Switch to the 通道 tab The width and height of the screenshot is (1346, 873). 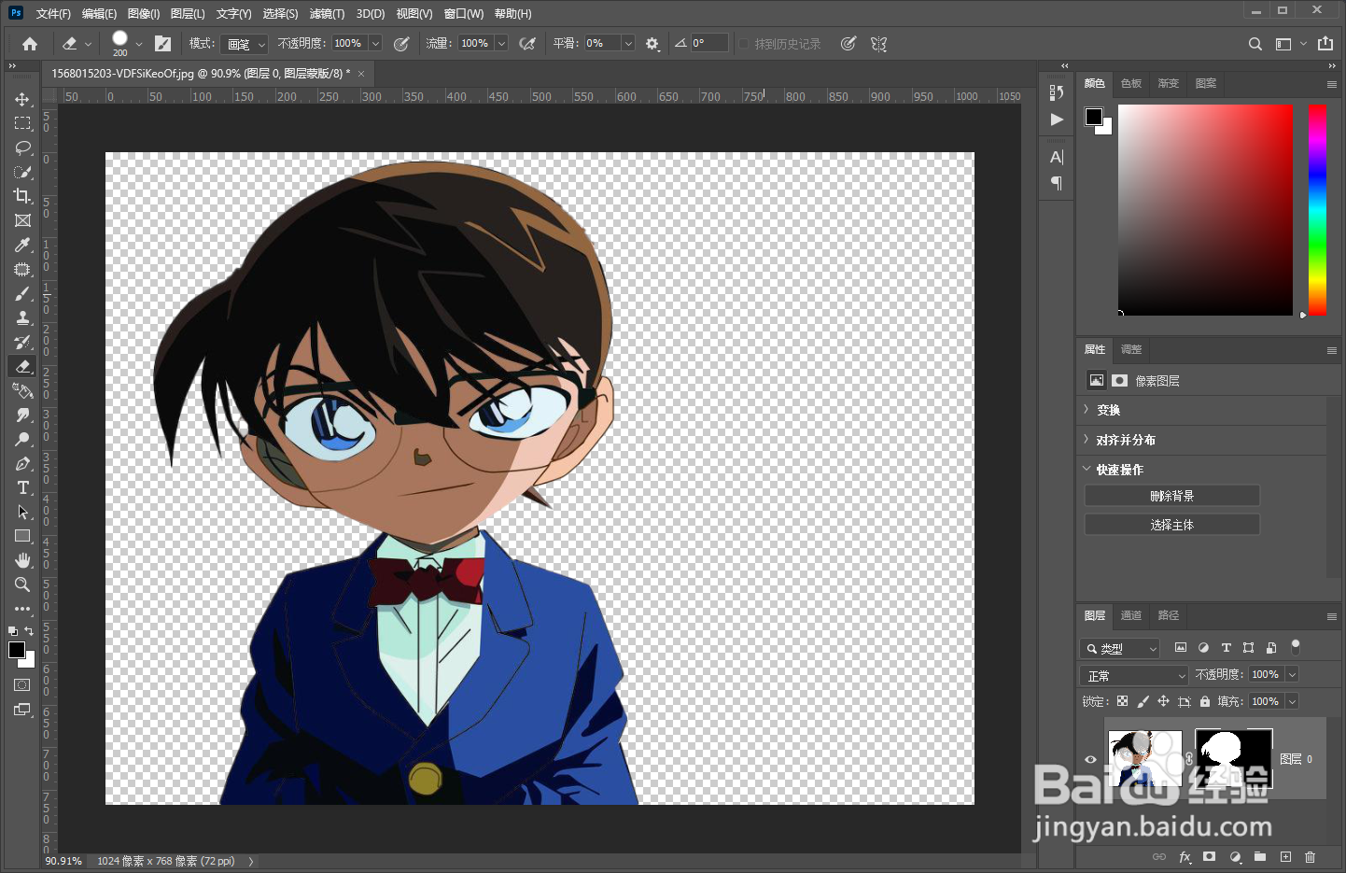point(1131,615)
